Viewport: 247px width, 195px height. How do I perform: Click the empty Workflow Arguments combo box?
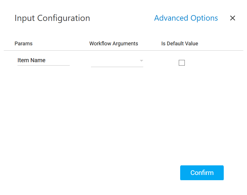[x=115, y=61]
